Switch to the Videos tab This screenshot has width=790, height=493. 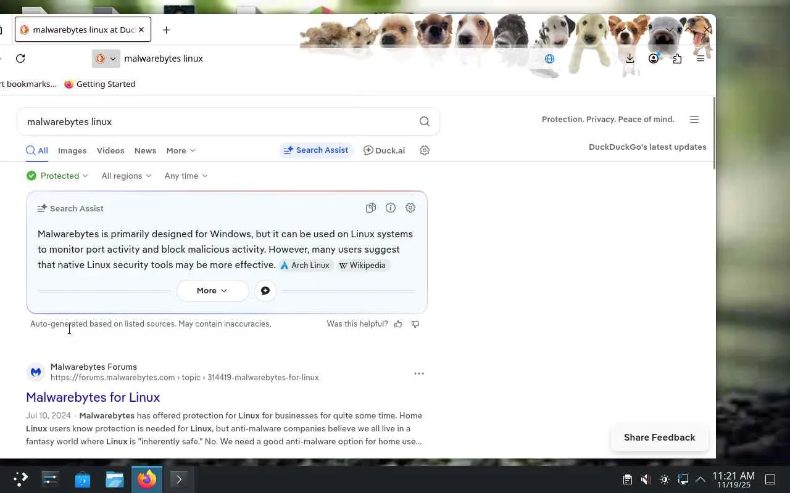coord(110,150)
